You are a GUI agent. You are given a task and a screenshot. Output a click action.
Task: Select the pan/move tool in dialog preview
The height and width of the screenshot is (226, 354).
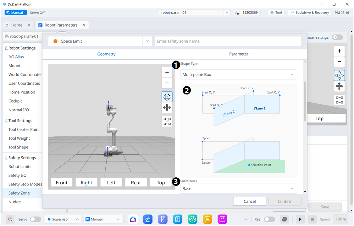coord(167,108)
